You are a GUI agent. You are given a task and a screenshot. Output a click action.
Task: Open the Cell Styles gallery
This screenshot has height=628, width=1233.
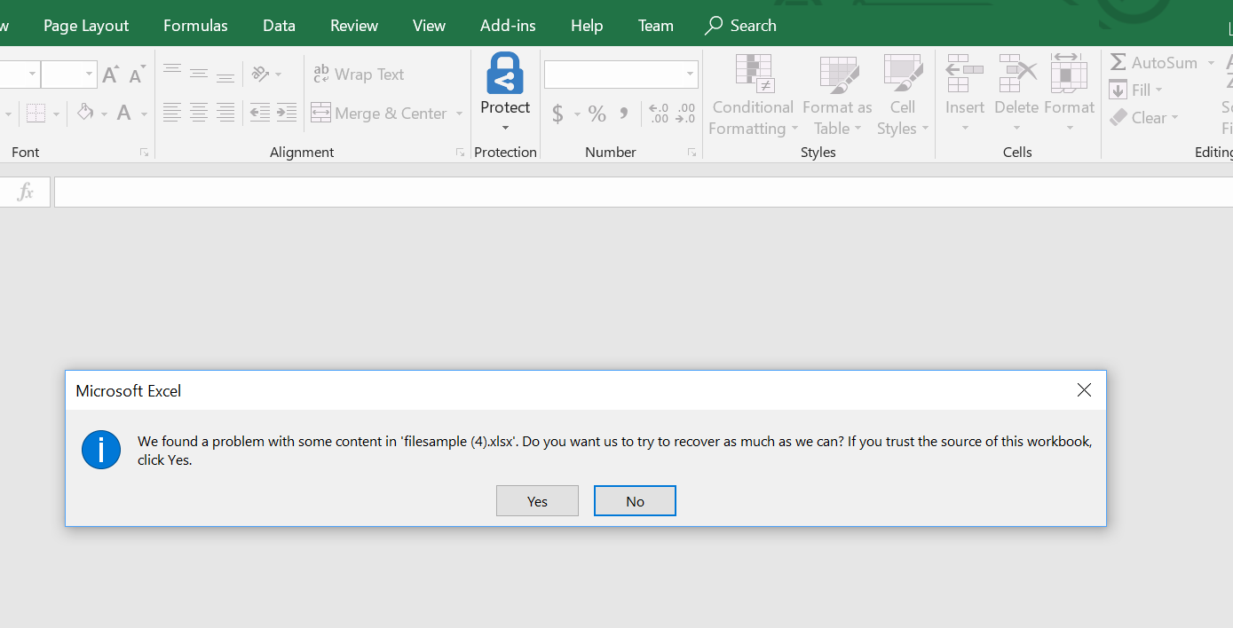903,95
